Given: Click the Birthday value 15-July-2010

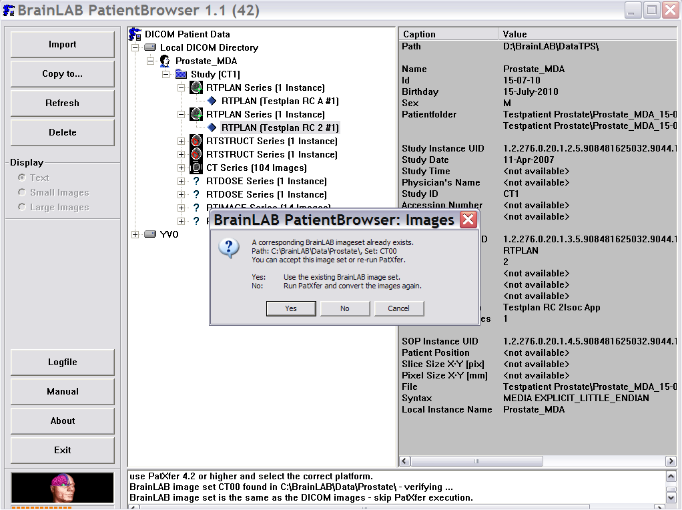Looking at the screenshot, I should coord(531,92).
